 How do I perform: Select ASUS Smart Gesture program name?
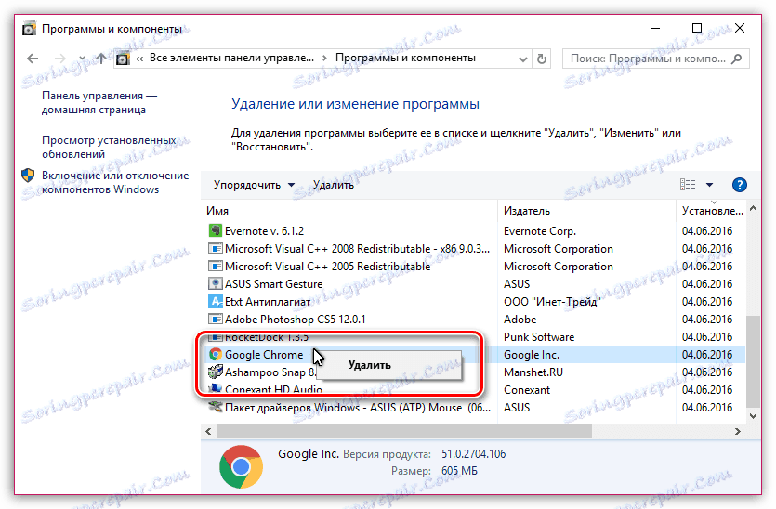(273, 284)
